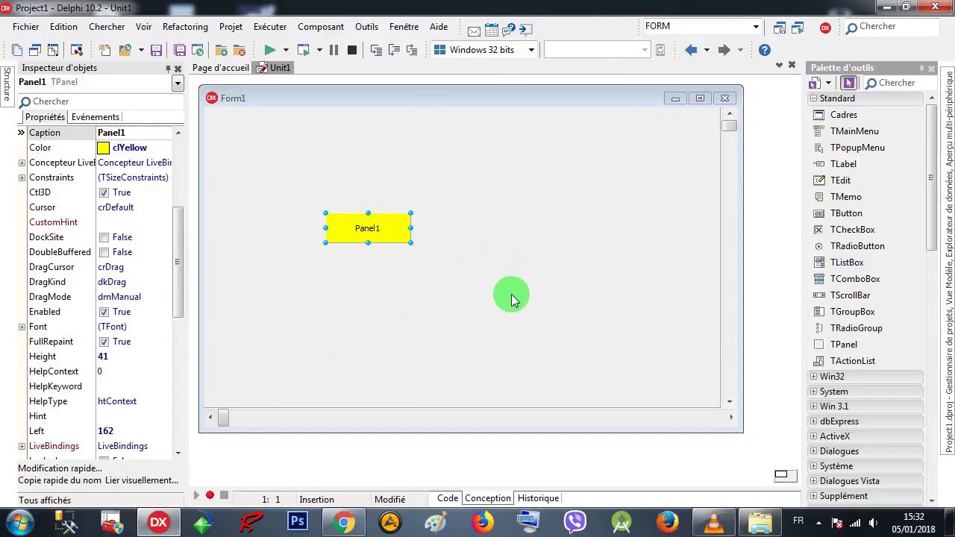Click the Add file to project icon

pos(221,50)
